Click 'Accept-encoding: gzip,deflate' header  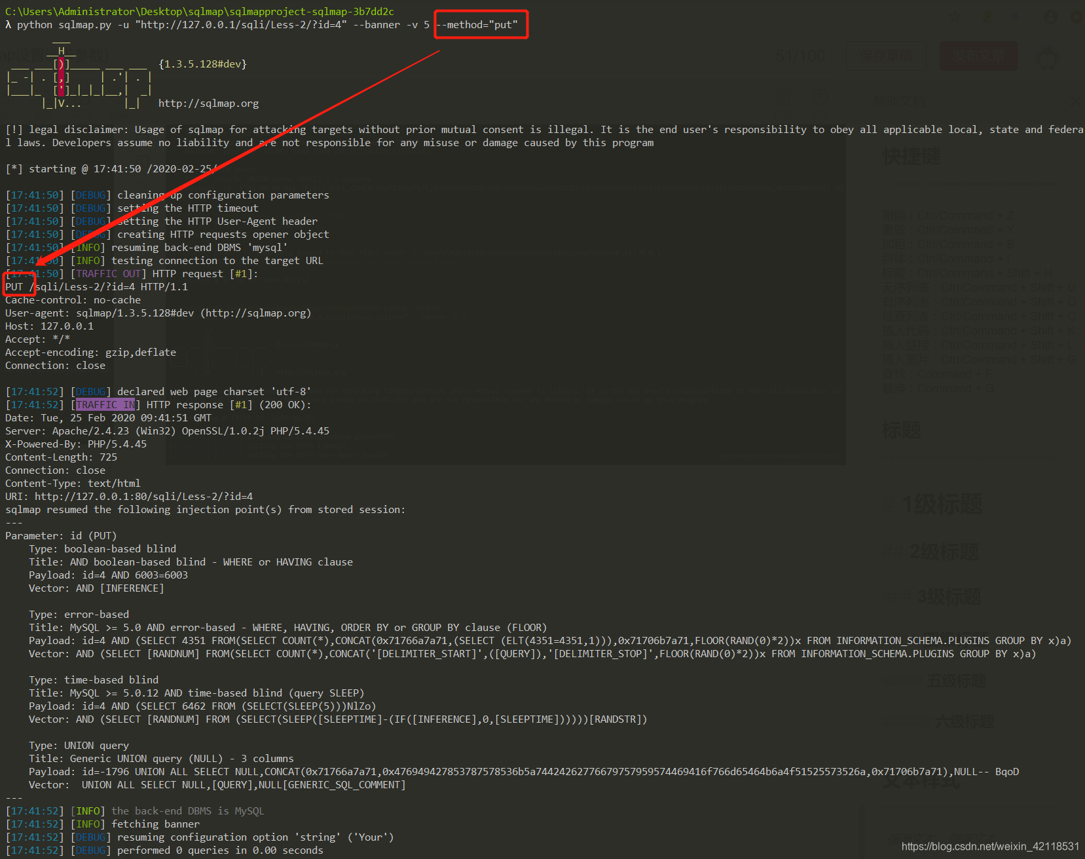[x=90, y=353]
